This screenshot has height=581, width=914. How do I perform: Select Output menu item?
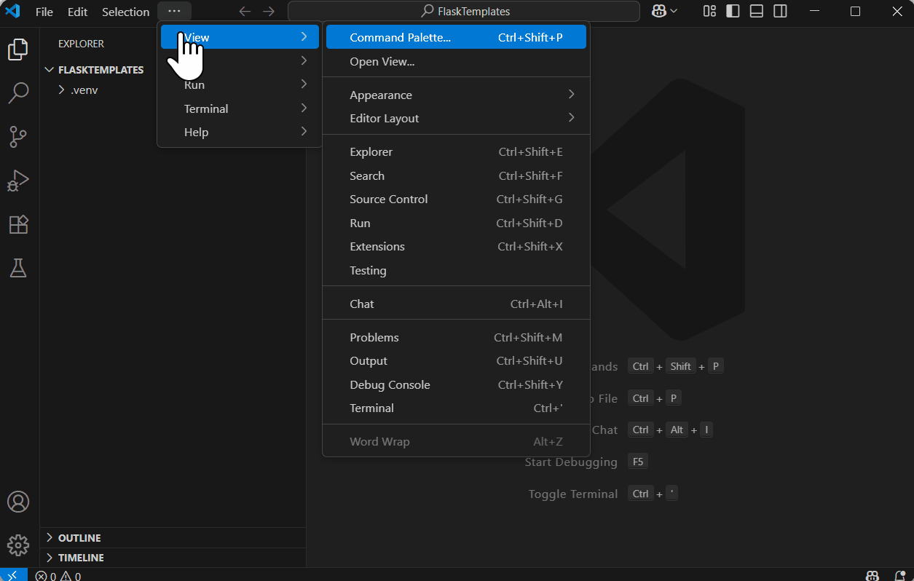pos(456,360)
